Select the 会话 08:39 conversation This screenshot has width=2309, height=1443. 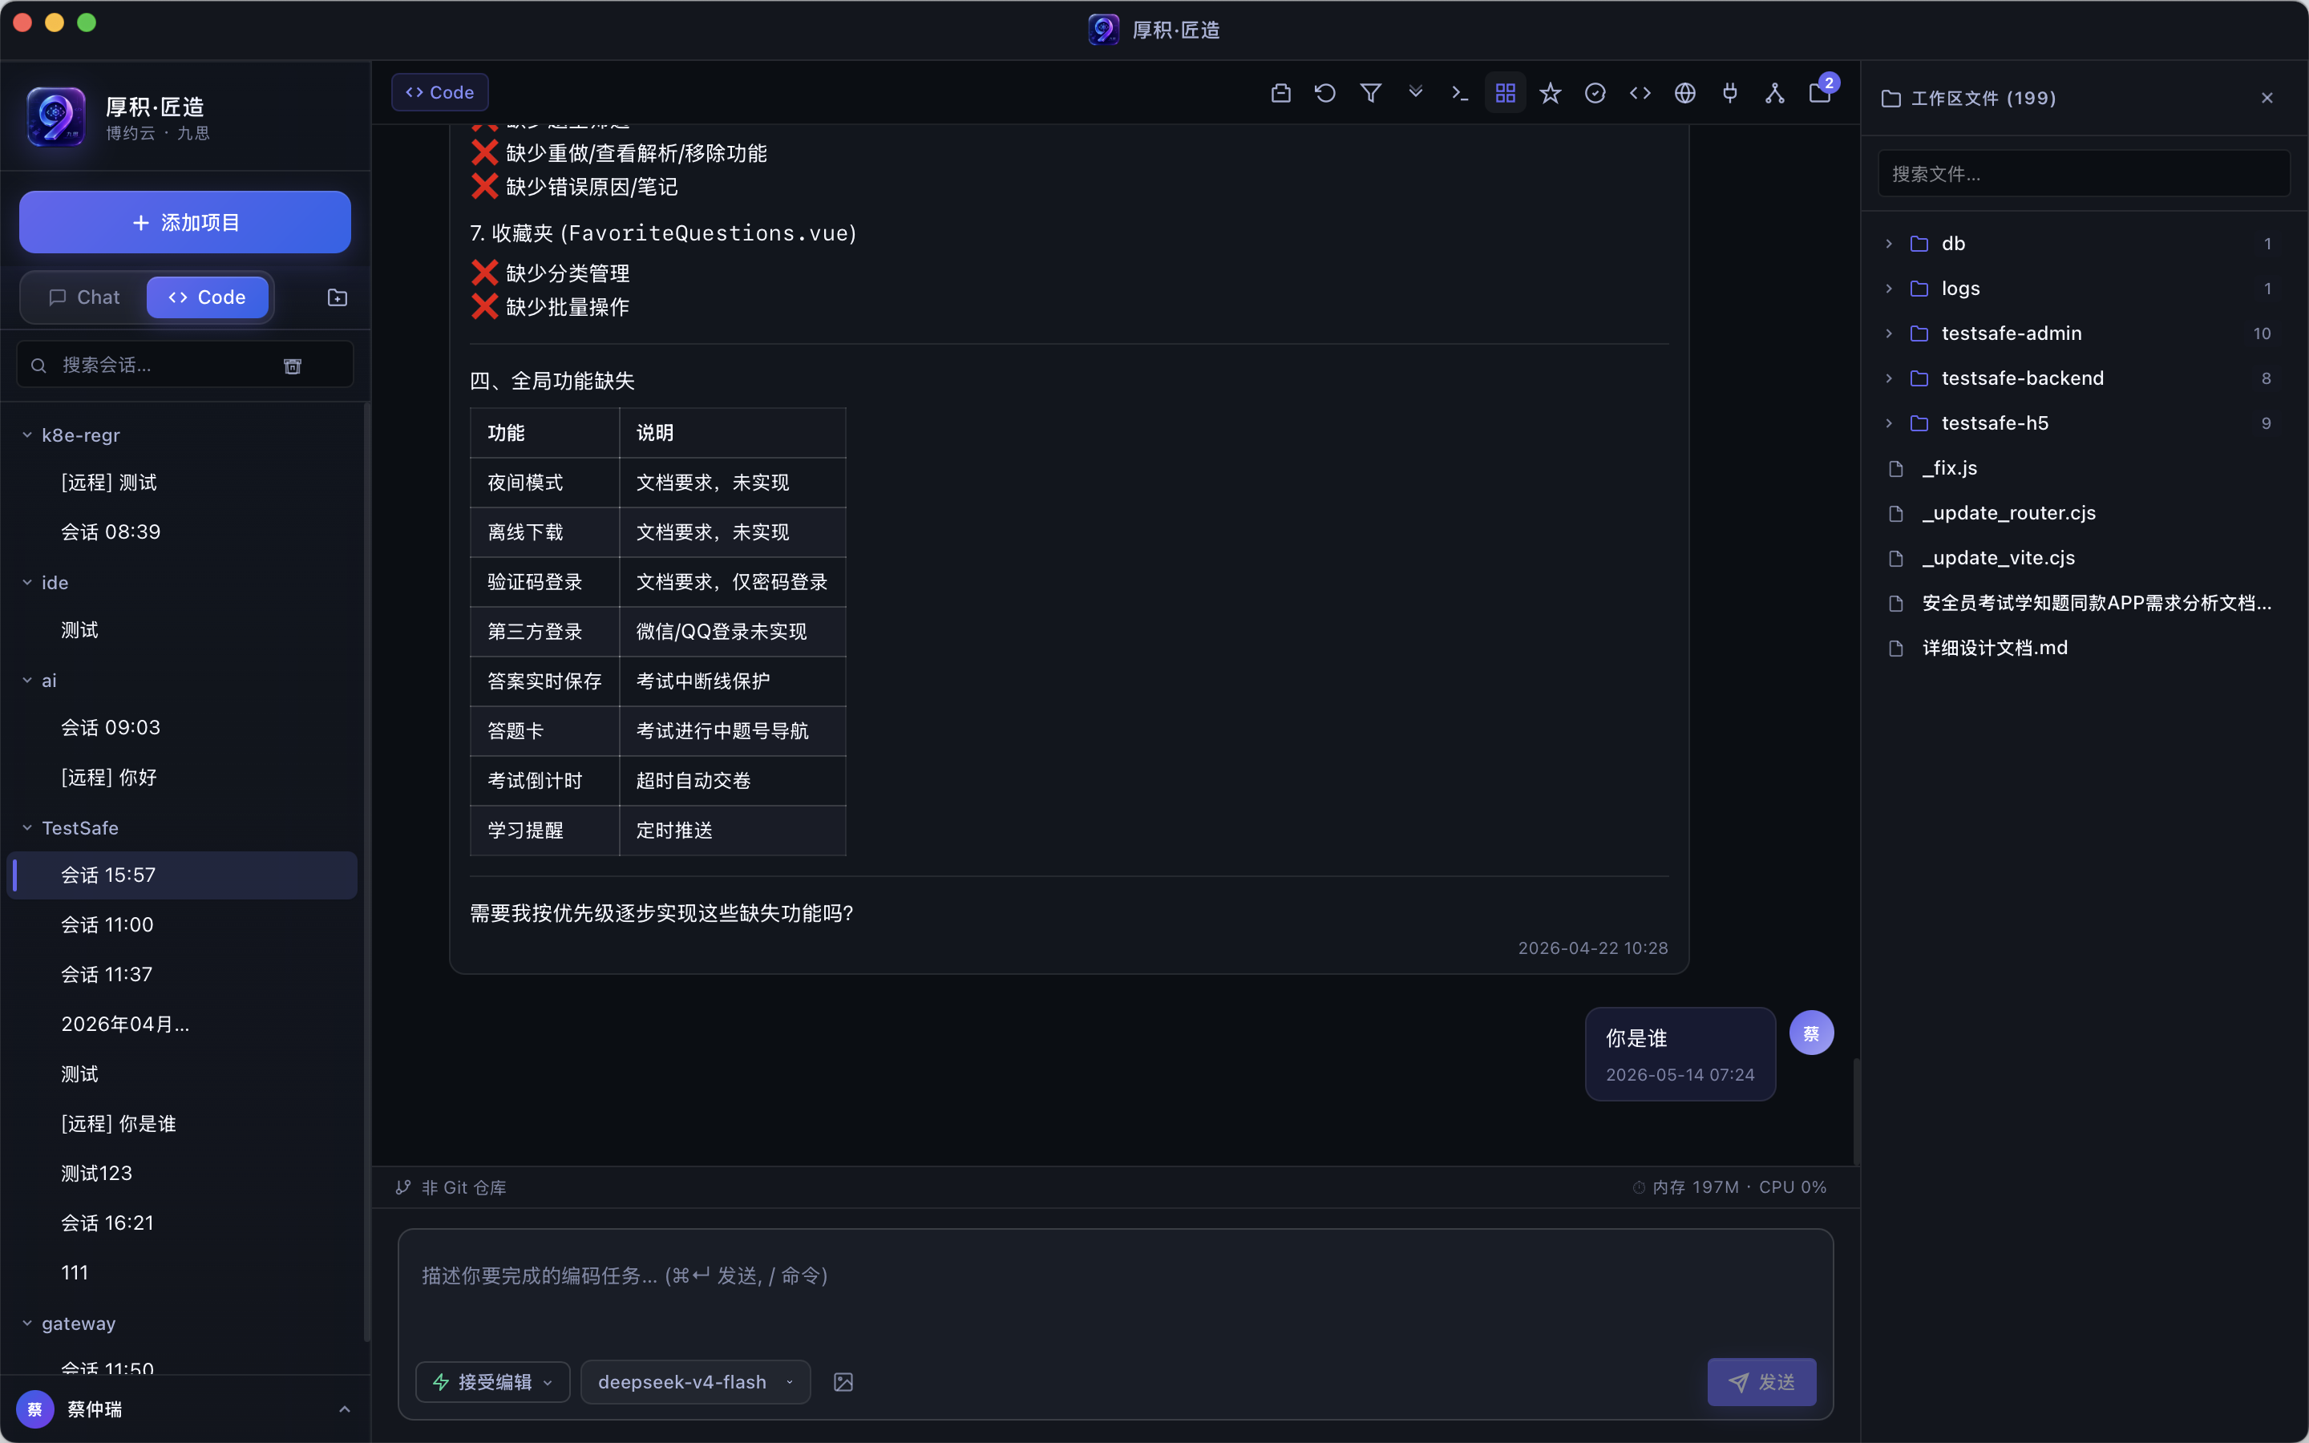pyautogui.click(x=183, y=532)
